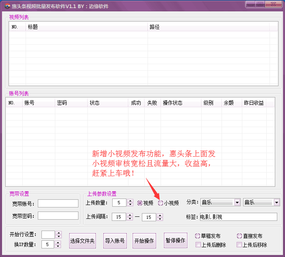
Task: Click the 换IP数量 value field
Action: pos(48,244)
